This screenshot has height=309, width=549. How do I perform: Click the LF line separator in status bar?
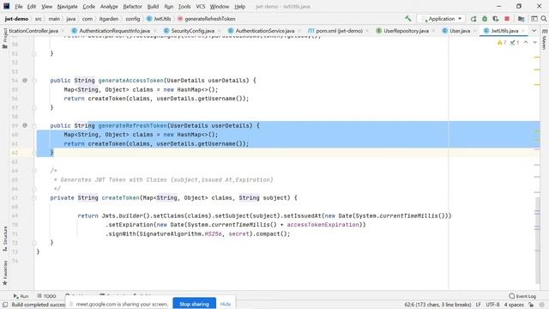479,305
